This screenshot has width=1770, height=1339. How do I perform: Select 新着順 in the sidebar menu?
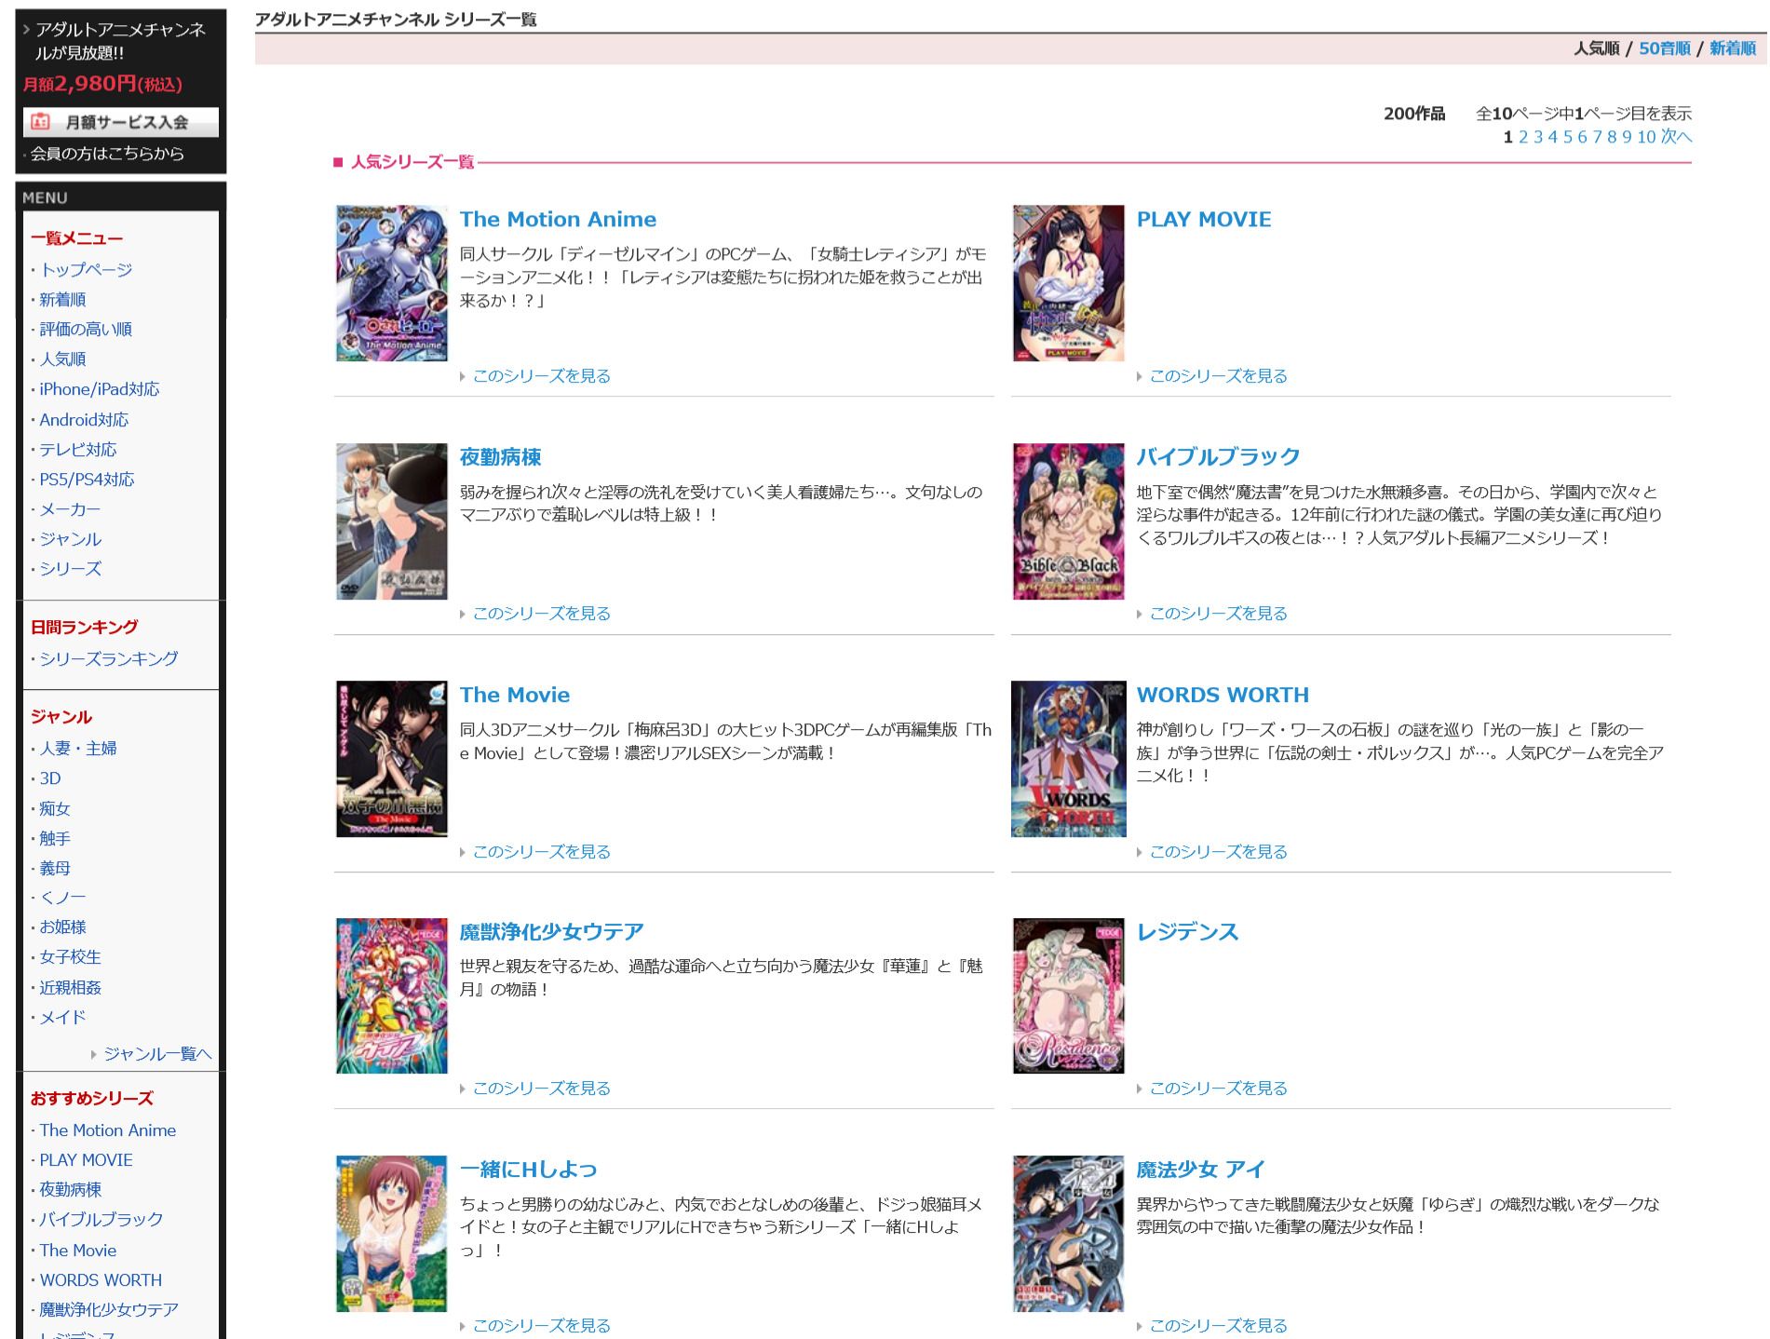tap(62, 300)
